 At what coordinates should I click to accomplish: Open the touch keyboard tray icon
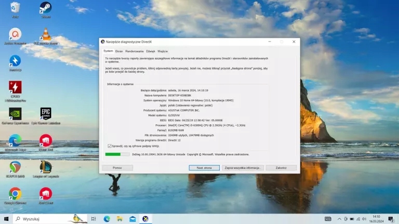click(x=328, y=219)
